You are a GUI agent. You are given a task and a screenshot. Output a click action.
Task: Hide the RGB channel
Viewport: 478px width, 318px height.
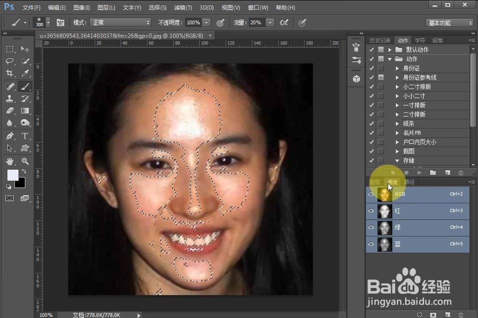pyautogui.click(x=371, y=194)
